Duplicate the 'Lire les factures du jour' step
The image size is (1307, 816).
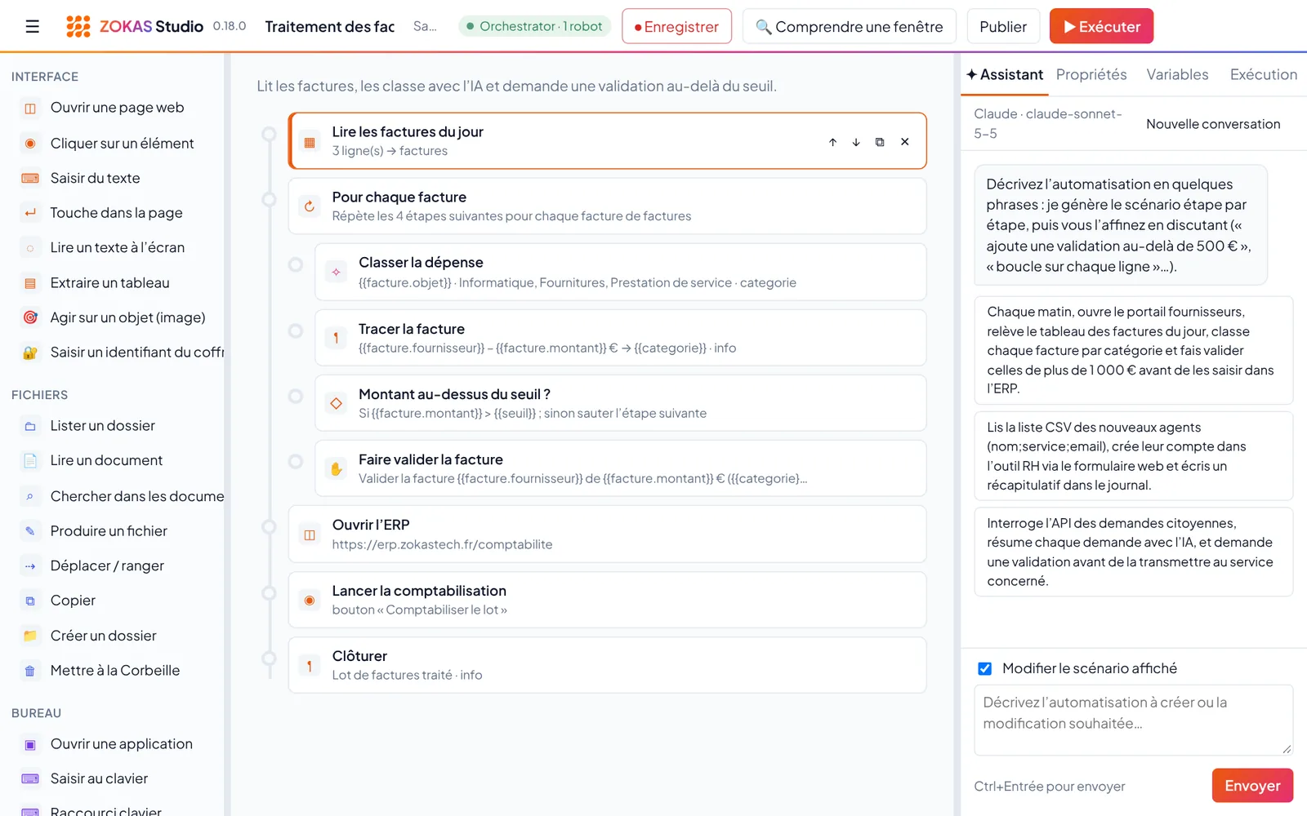pyautogui.click(x=880, y=142)
